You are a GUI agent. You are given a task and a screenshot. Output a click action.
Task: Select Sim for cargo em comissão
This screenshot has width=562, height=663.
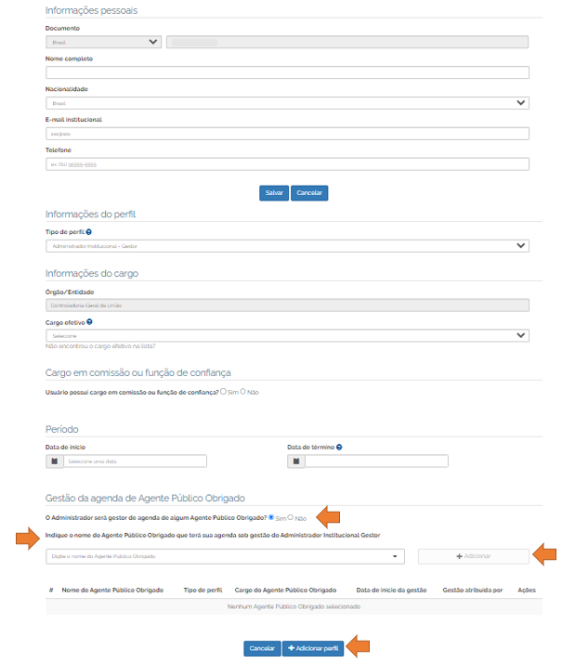(224, 392)
